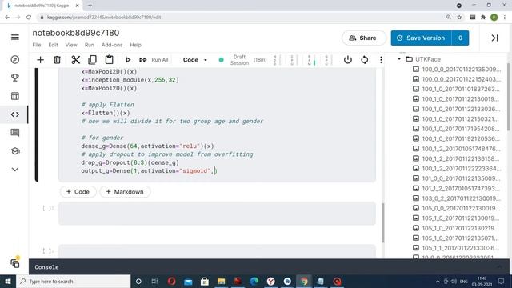The image size is (512, 288).
Task: Open Mail app from taskbar
Action: (x=188, y=281)
